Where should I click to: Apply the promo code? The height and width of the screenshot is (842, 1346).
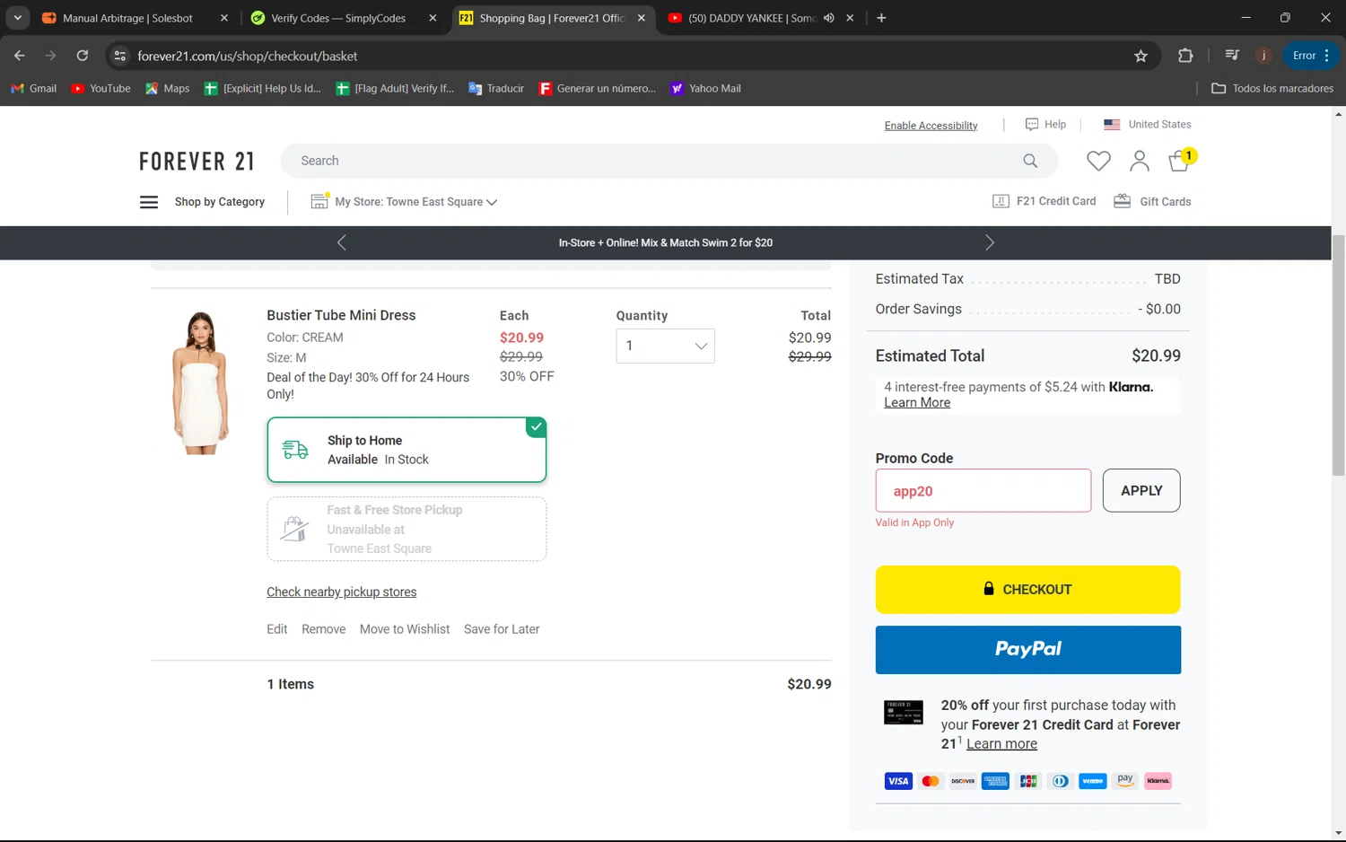point(1141,491)
